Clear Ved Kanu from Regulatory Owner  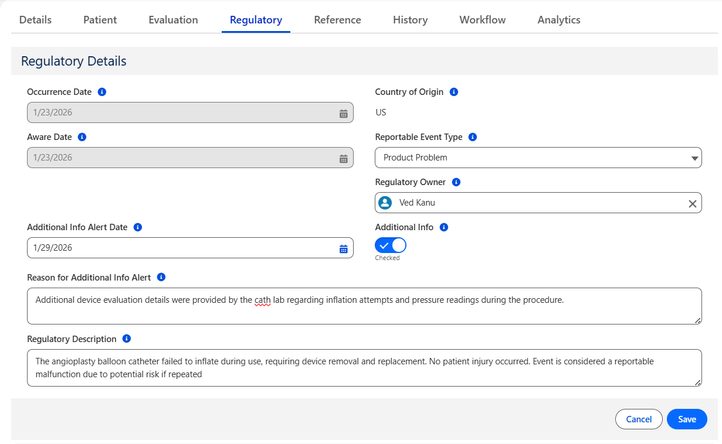tap(692, 203)
